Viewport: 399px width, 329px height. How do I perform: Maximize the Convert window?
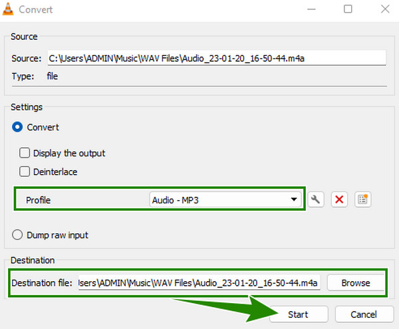[348, 9]
